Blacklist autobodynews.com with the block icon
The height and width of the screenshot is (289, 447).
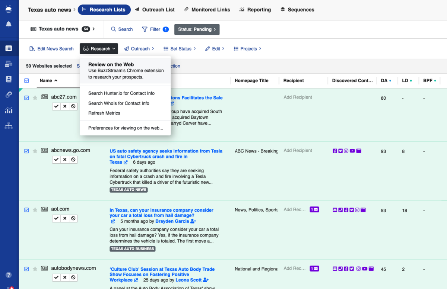pos(73,277)
